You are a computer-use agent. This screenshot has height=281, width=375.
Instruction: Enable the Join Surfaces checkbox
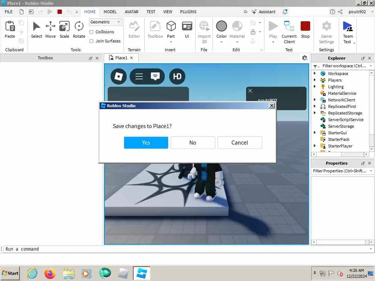91,41
